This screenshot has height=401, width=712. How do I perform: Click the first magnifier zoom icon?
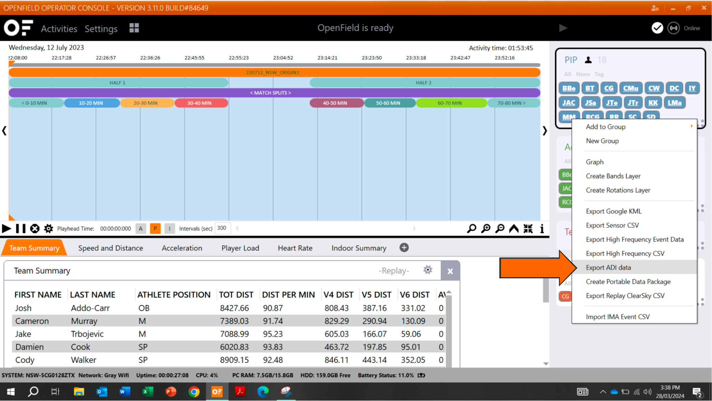pyautogui.click(x=472, y=228)
